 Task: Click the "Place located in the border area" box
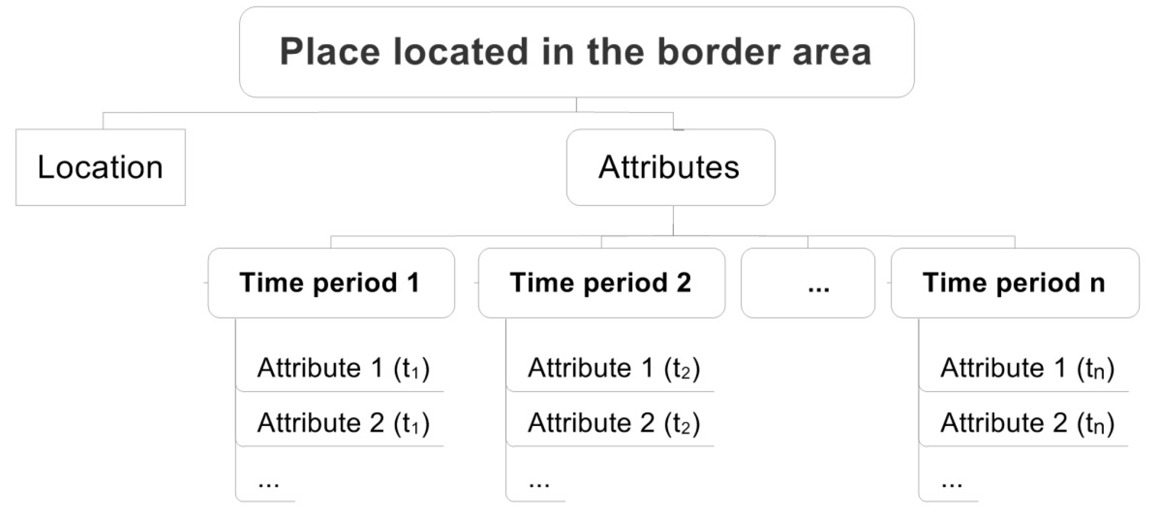[x=576, y=52]
